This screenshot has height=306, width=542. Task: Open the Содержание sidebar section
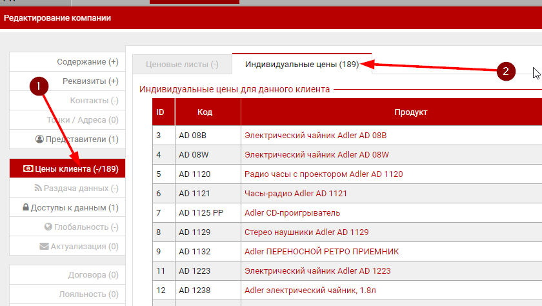pyautogui.click(x=87, y=62)
